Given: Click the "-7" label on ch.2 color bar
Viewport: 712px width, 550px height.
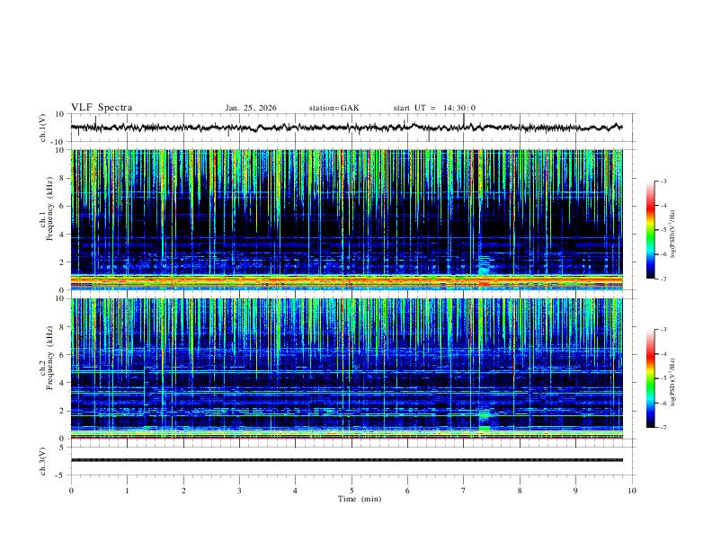Looking at the screenshot, I should pyautogui.click(x=663, y=427).
